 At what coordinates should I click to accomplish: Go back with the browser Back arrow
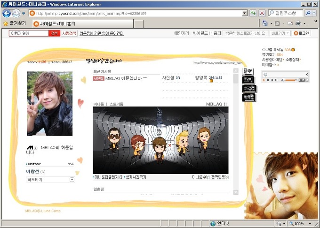click(6, 14)
